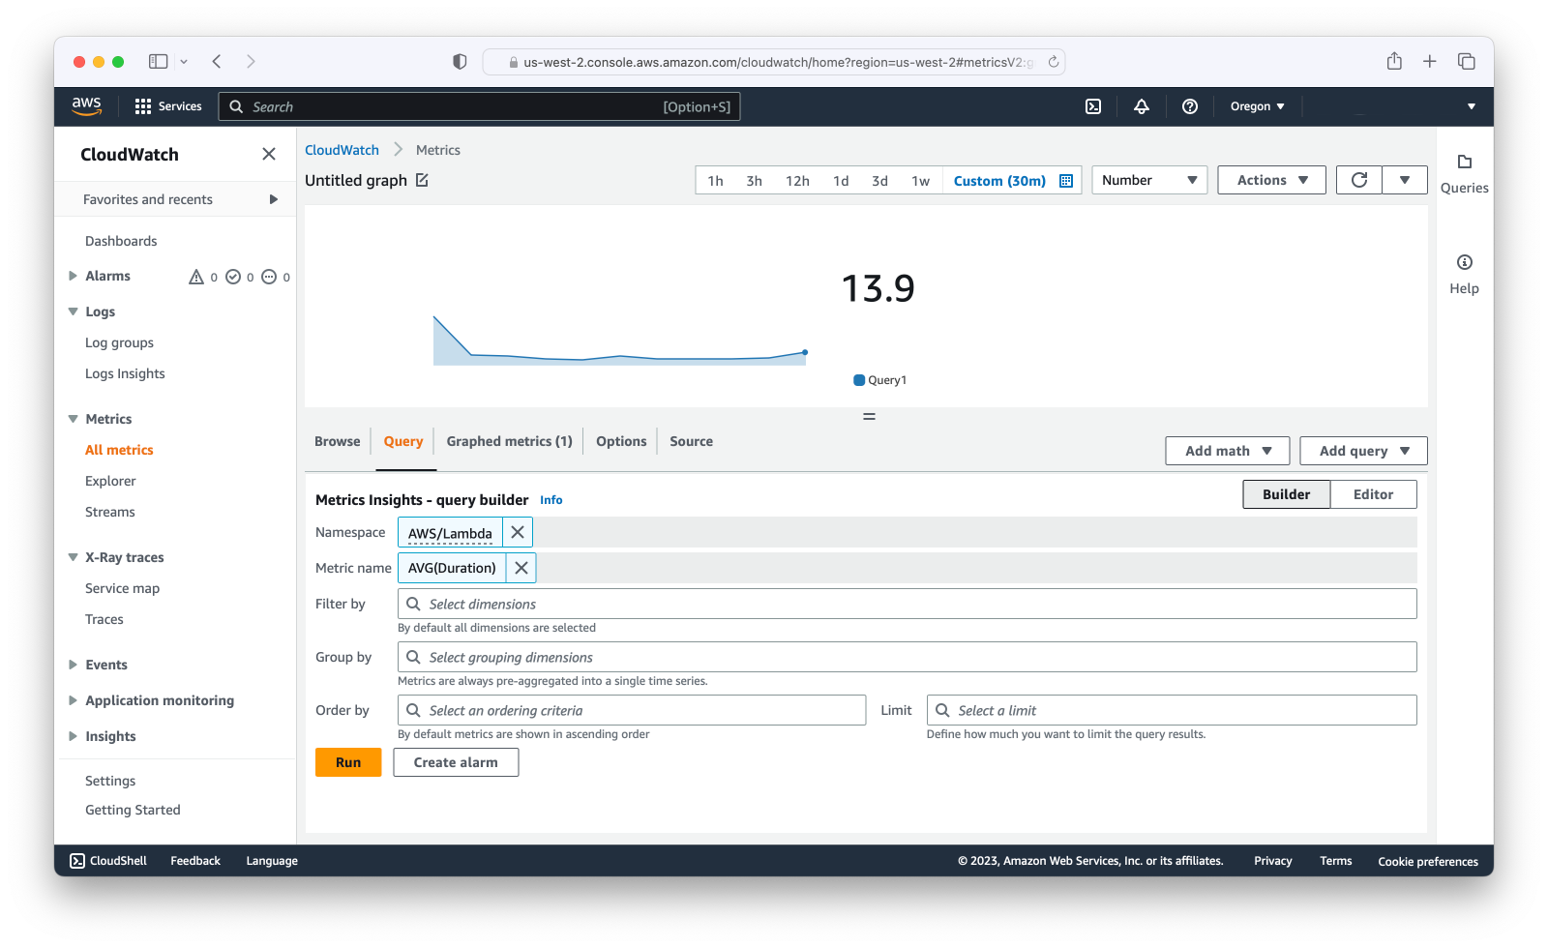This screenshot has width=1548, height=948.
Task: Expand the Alarms navigation section
Action: (73, 276)
